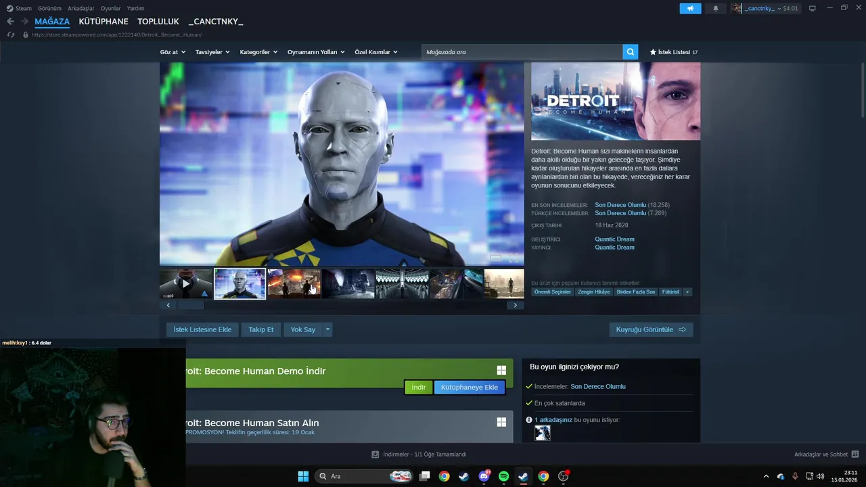Open the Fütürist tag
The image size is (866, 487).
[x=670, y=292]
